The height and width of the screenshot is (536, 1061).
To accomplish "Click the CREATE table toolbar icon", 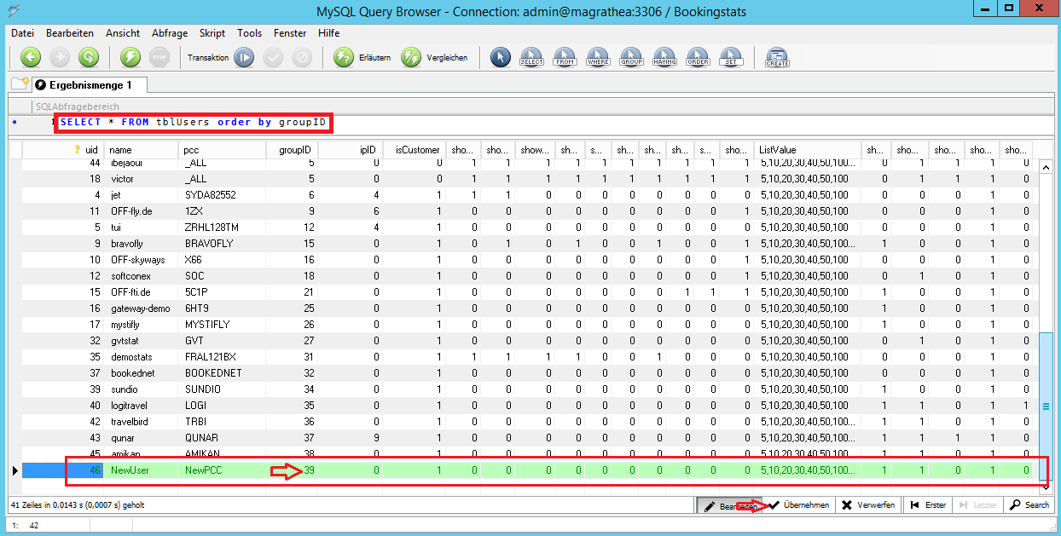I will 777,57.
